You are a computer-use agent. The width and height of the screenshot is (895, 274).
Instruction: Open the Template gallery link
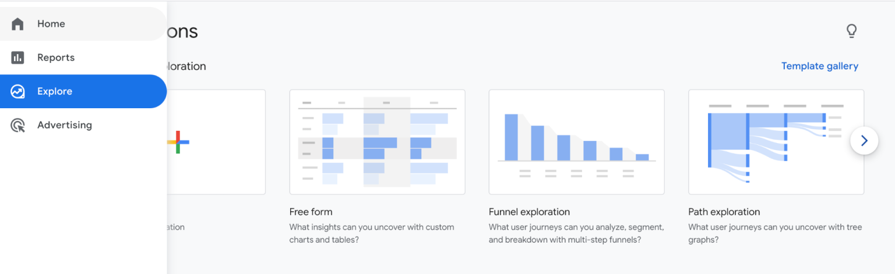pyautogui.click(x=819, y=66)
